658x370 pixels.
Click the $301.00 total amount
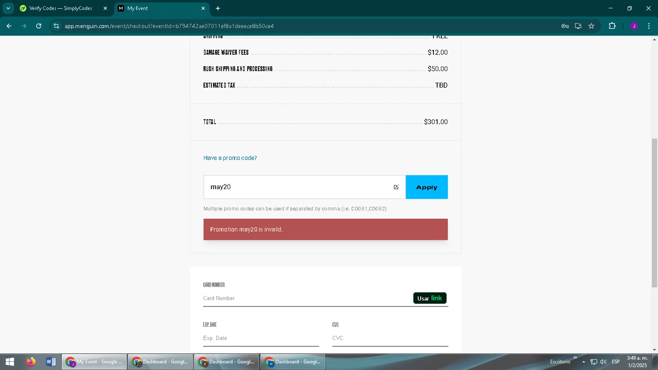pos(436,122)
